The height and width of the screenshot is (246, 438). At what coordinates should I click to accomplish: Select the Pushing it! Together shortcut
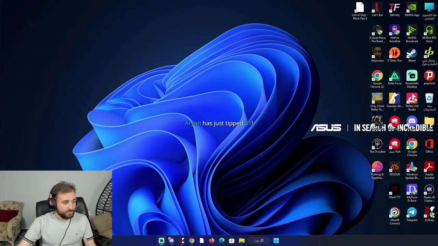point(377,170)
